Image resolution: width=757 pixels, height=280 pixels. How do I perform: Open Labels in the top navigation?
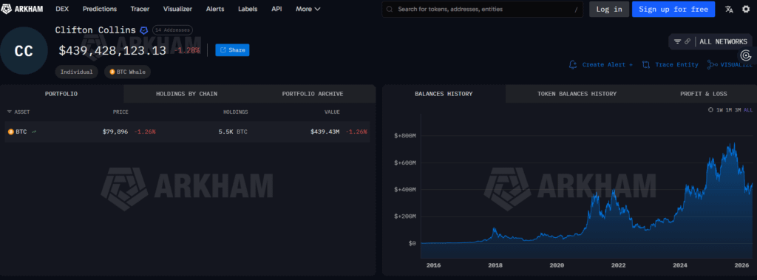point(248,9)
